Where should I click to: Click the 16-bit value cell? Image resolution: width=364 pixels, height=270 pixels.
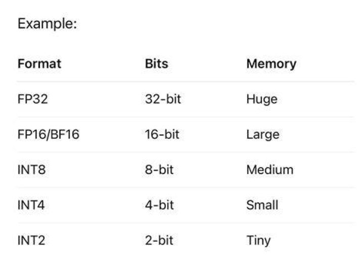tap(162, 134)
